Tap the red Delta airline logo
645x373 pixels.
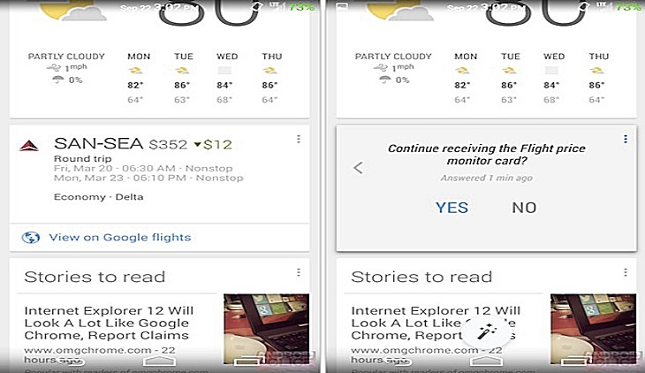pos(29,145)
